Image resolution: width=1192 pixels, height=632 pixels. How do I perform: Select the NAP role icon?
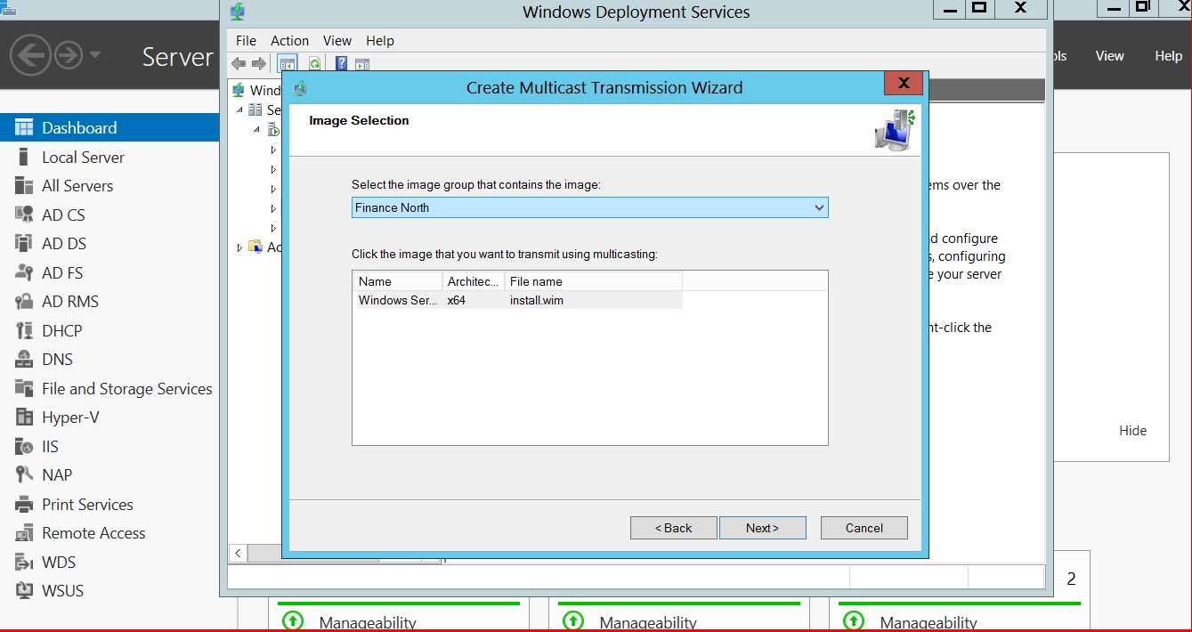point(25,475)
